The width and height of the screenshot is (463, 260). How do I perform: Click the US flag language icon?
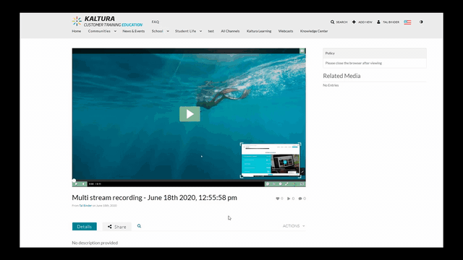coord(407,22)
